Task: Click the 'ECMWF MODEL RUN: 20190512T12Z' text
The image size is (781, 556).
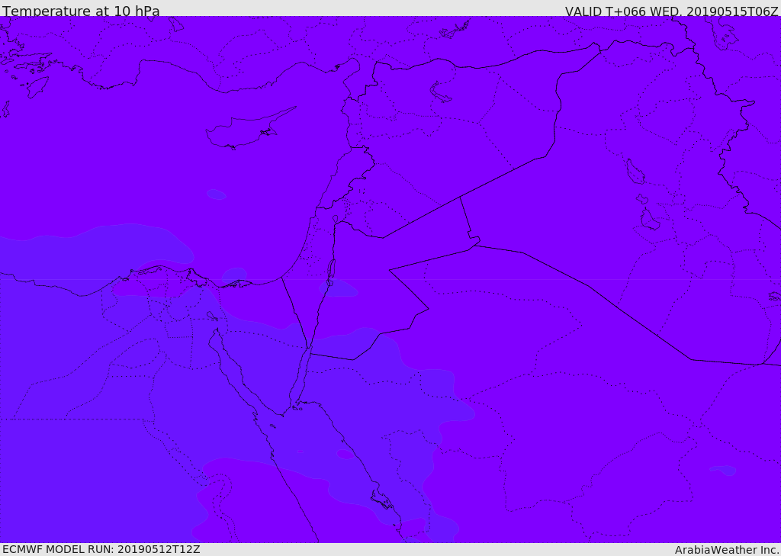Action: click(101, 549)
